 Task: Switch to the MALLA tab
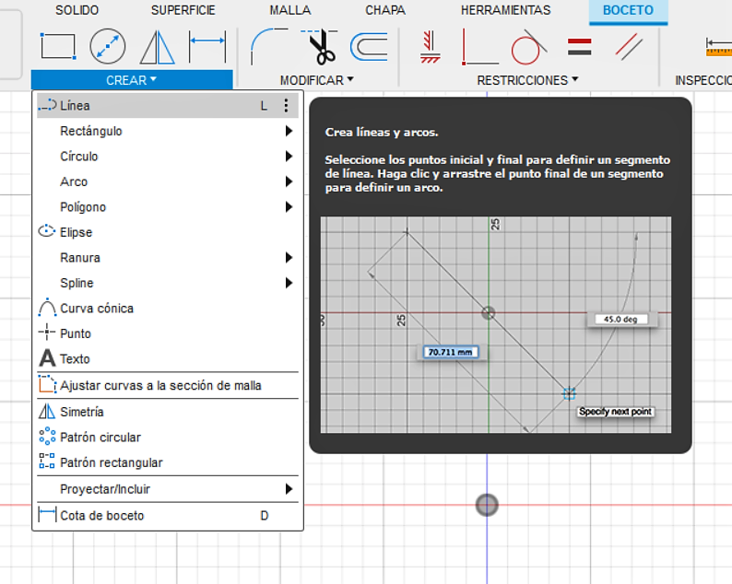click(x=289, y=10)
